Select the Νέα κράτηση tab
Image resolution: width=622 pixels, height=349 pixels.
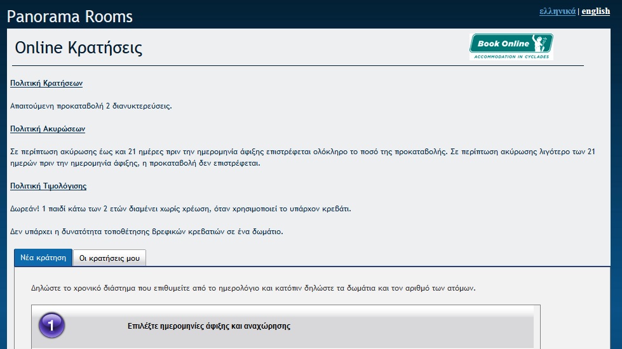(x=43, y=258)
